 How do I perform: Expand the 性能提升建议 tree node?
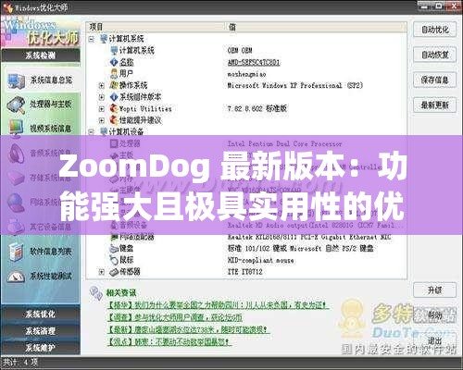101,120
